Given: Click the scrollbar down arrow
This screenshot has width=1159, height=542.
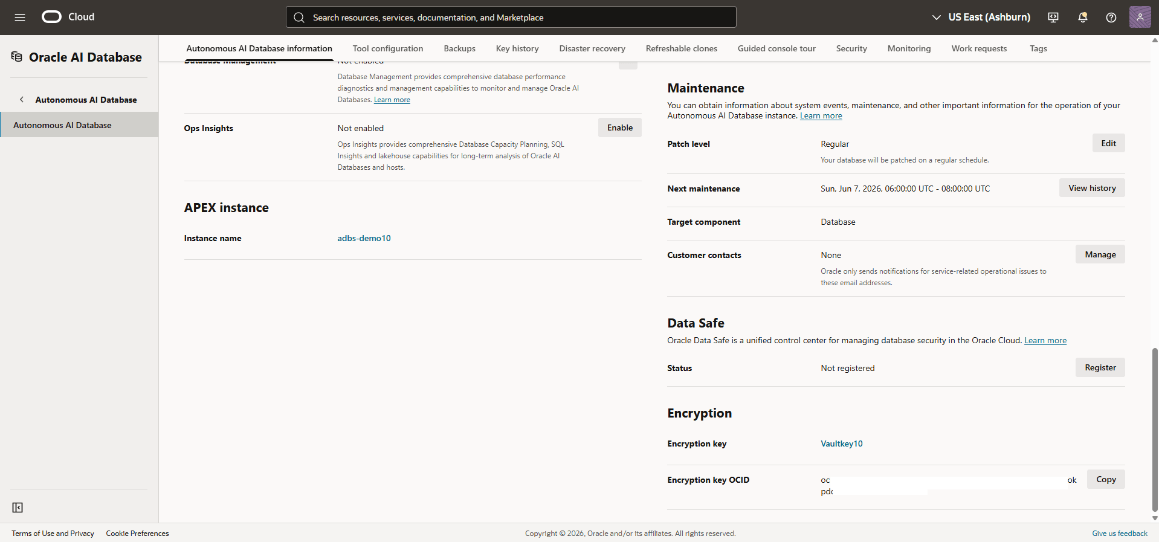Looking at the screenshot, I should [x=1155, y=518].
